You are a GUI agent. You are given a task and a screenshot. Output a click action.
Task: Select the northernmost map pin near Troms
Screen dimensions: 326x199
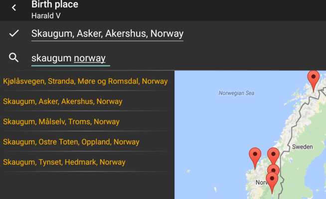pyautogui.click(x=314, y=81)
